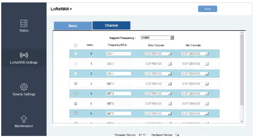Open Min Datarate dropdown for index 3
Image resolution: width=255 pixels, height=139 pixels.
(195, 84)
